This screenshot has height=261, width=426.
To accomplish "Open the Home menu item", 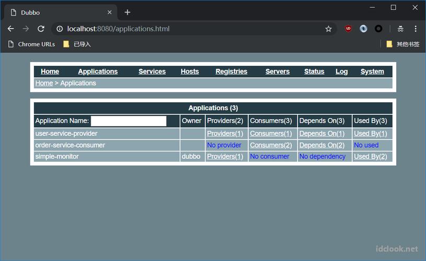I will pos(50,72).
